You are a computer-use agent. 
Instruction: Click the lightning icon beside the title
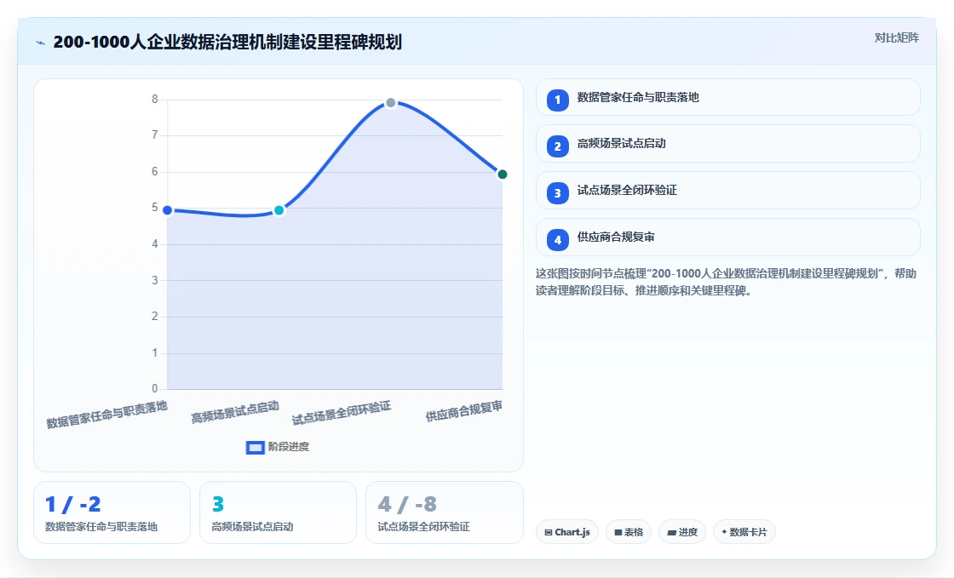coord(41,43)
